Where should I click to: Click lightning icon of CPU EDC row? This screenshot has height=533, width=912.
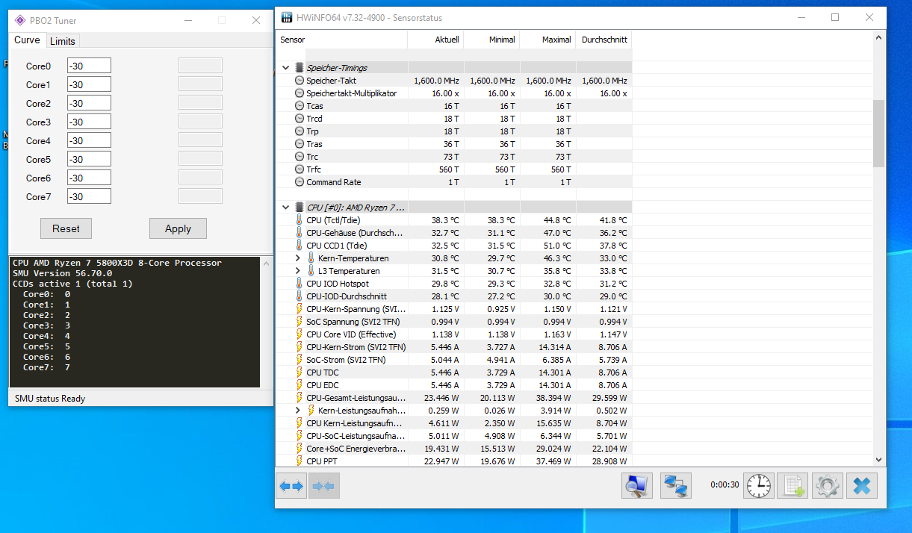[300, 385]
